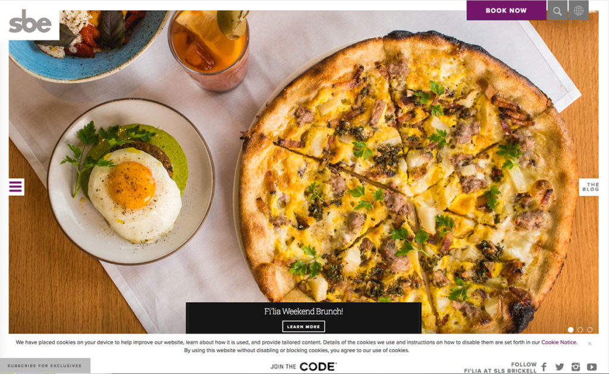Select the second carousel slide dot

[580, 329]
